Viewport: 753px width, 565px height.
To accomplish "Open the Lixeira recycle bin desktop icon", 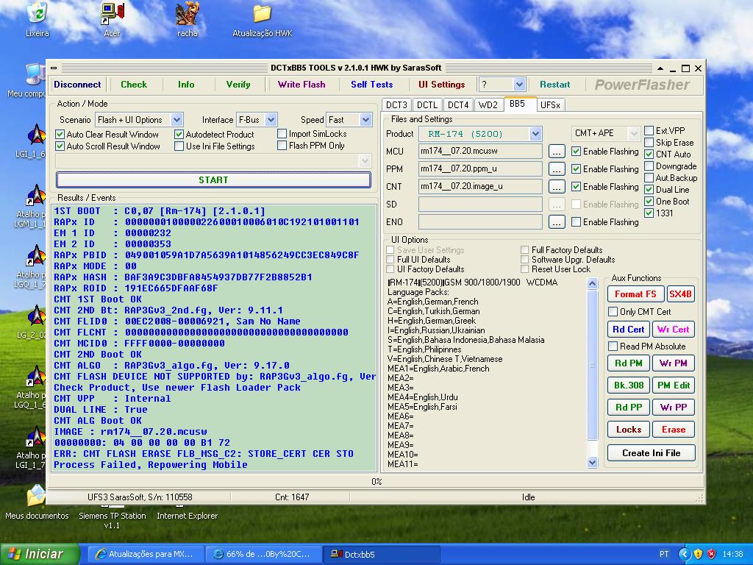I will pos(37,19).
